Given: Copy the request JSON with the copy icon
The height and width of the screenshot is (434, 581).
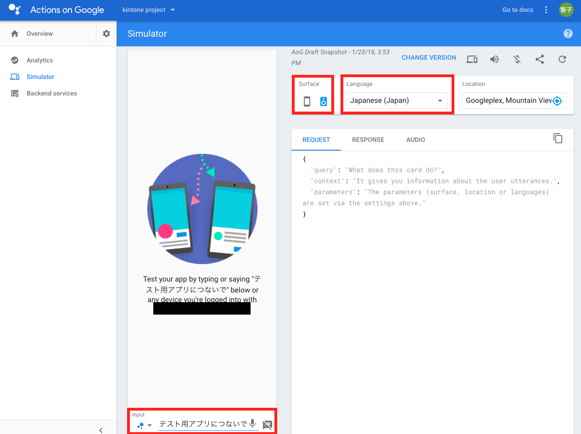Looking at the screenshot, I should 558,138.
